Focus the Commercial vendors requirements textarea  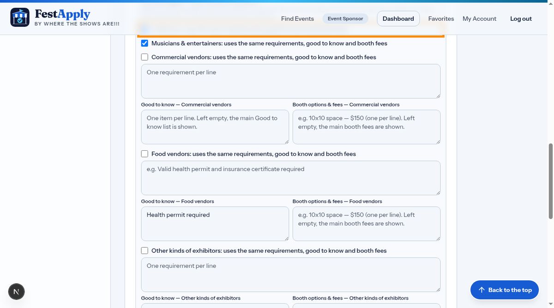pyautogui.click(x=291, y=81)
